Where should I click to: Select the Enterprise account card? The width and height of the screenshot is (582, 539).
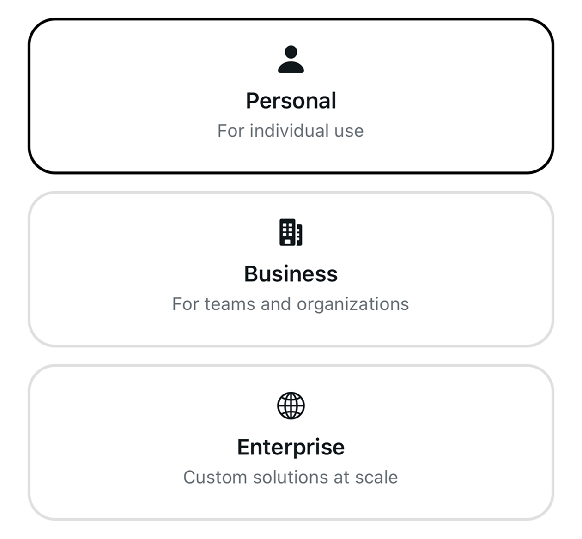click(x=291, y=442)
